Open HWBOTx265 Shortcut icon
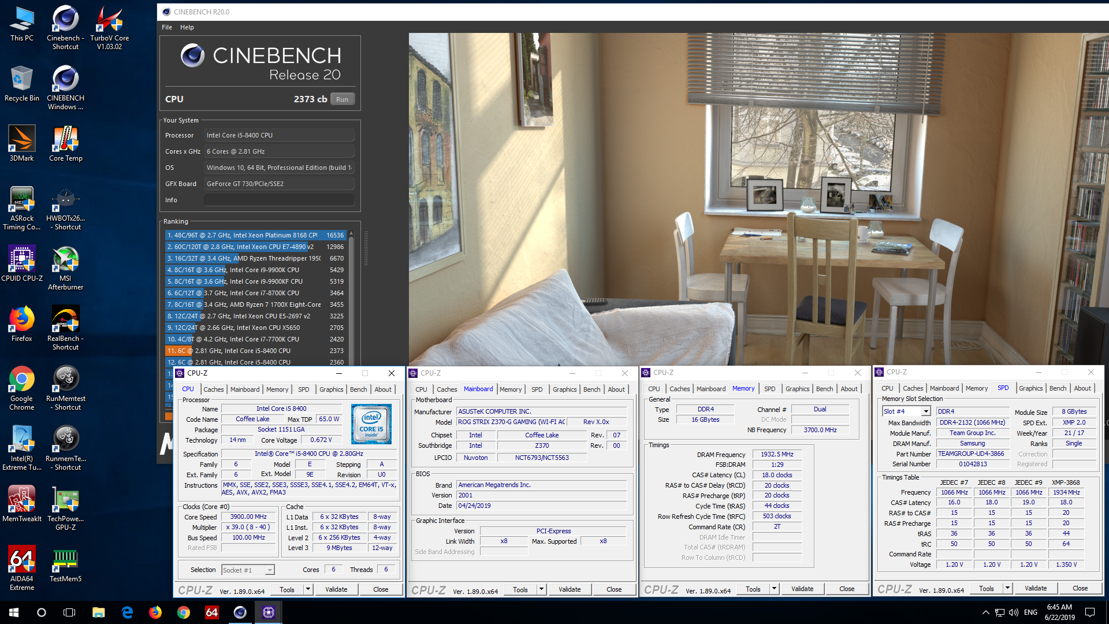This screenshot has width=1109, height=624. [x=65, y=207]
